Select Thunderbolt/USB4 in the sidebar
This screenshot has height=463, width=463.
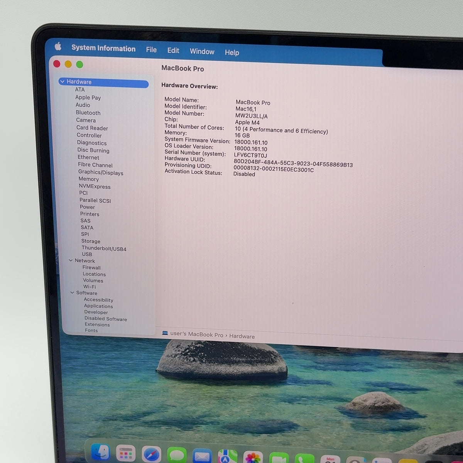(x=104, y=248)
